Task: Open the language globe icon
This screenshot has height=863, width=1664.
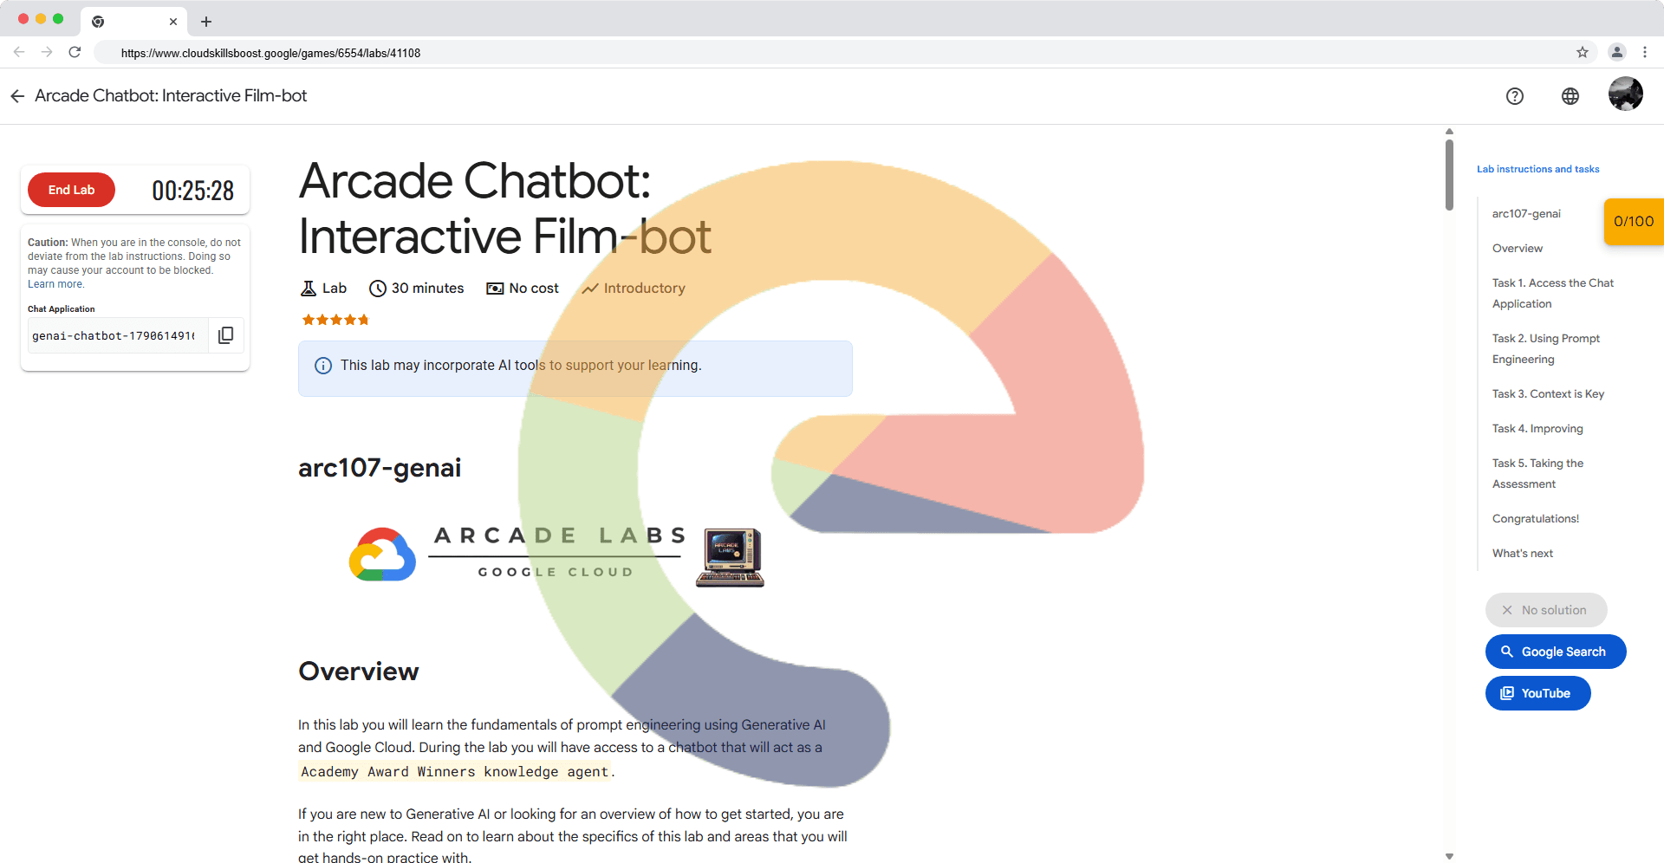Action: (1570, 96)
